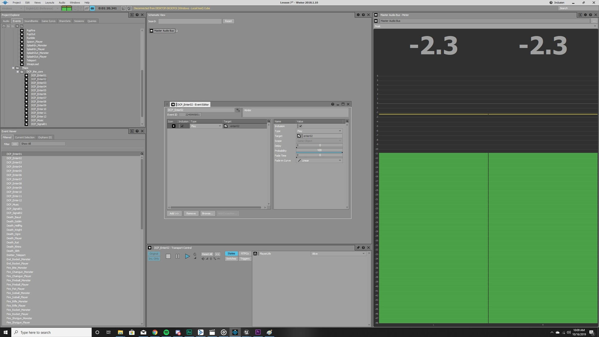Collapse the DCP_the_core folder
The width and height of the screenshot is (599, 337).
pyautogui.click(x=18, y=72)
